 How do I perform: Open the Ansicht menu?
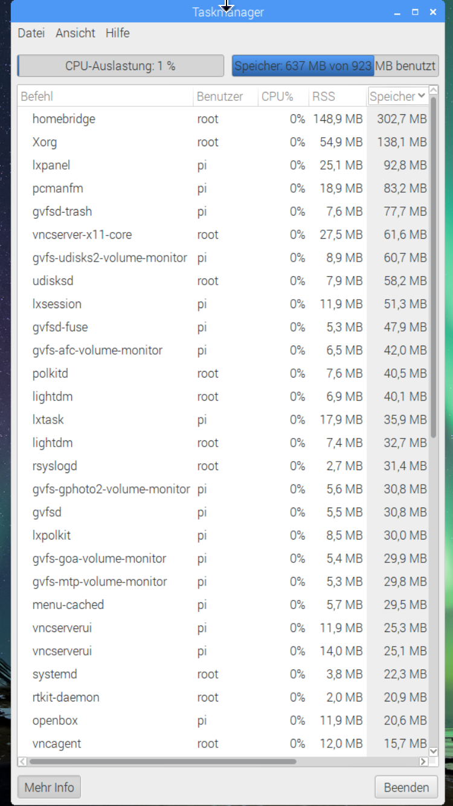pos(75,33)
